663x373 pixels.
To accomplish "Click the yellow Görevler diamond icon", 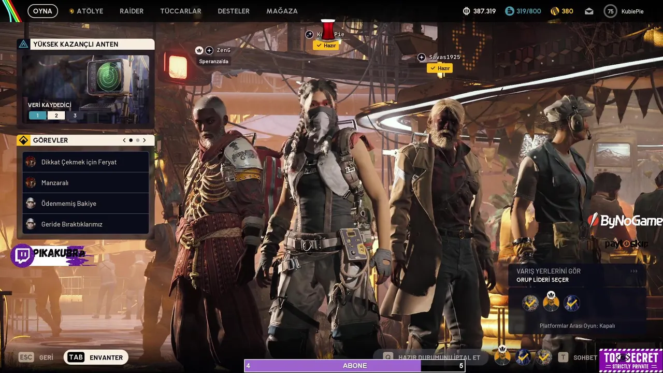I will pos(23,140).
